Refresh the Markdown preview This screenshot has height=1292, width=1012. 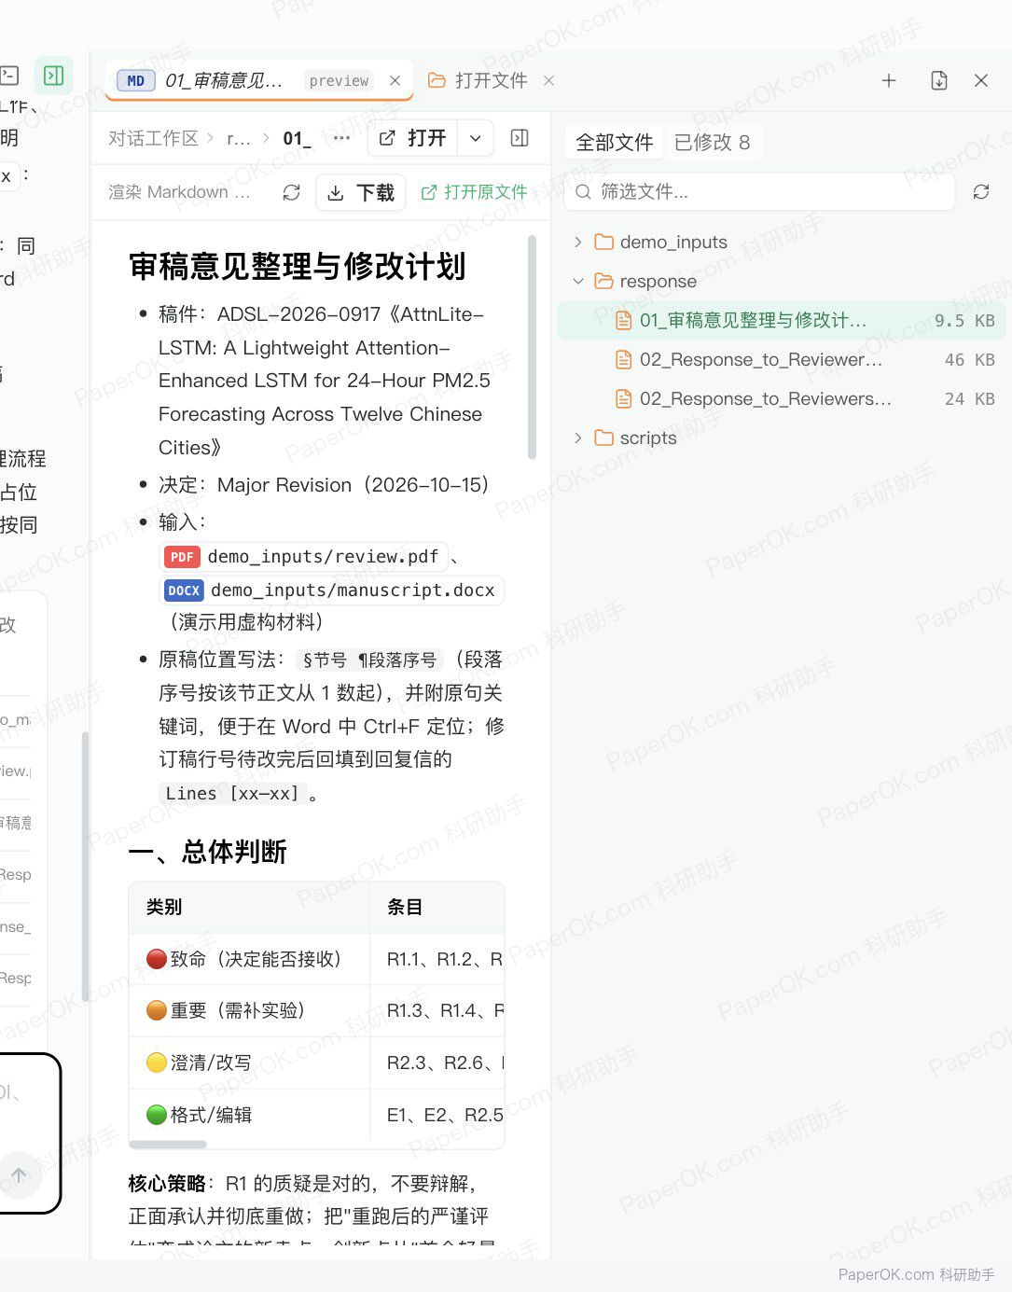pos(291,192)
